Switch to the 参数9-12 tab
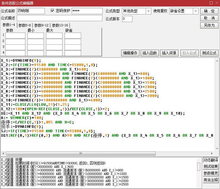Screen dimensions: 220x189 [41, 25]
